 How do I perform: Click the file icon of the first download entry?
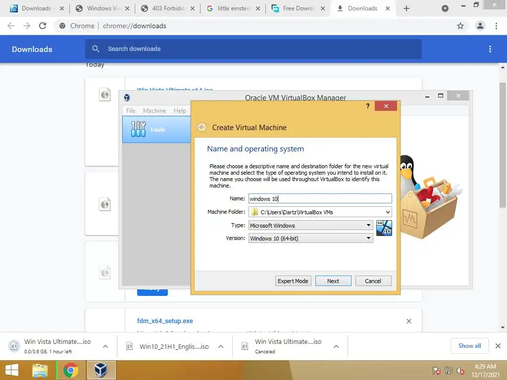click(x=105, y=95)
